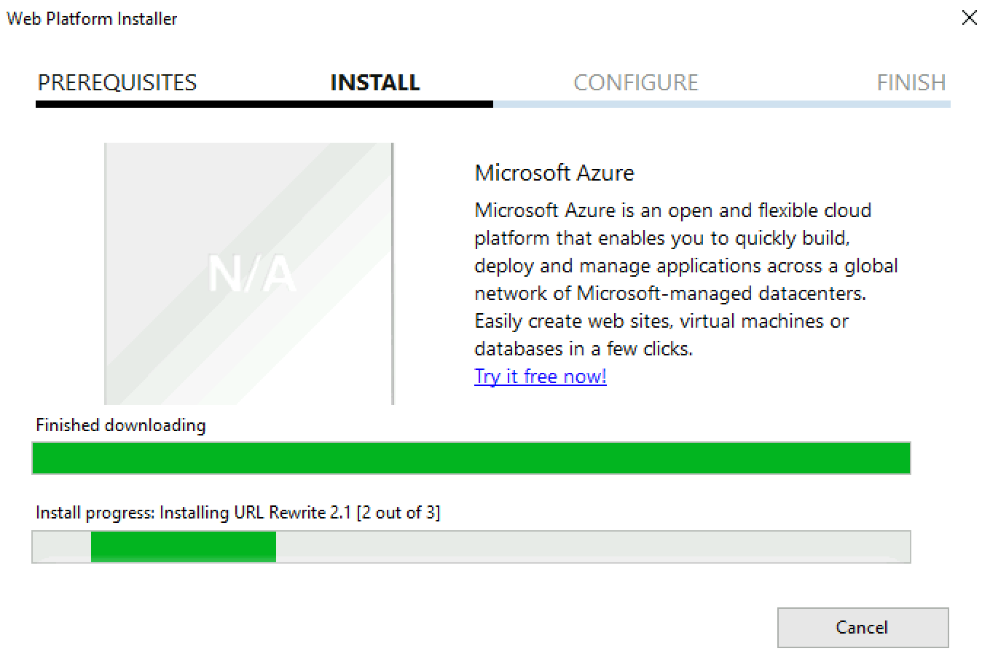Close the Web Platform Installer window
The height and width of the screenshot is (670, 982).
coord(969,17)
